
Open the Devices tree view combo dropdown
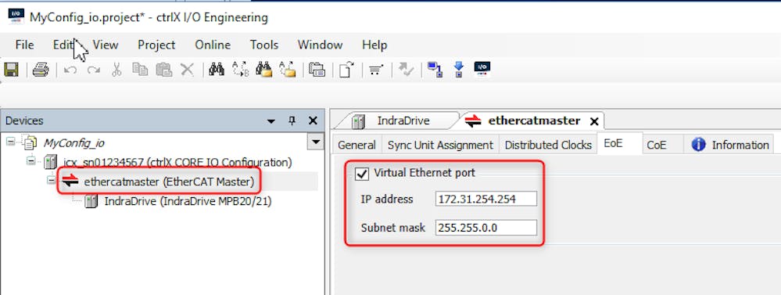[x=315, y=142]
